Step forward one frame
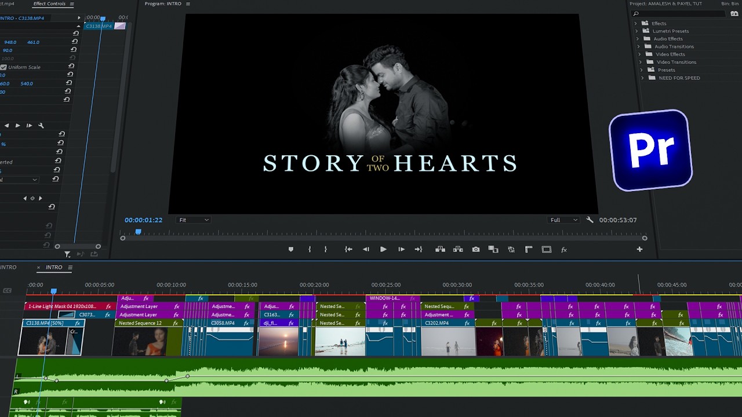Viewport: 742px width, 417px height. tap(401, 249)
